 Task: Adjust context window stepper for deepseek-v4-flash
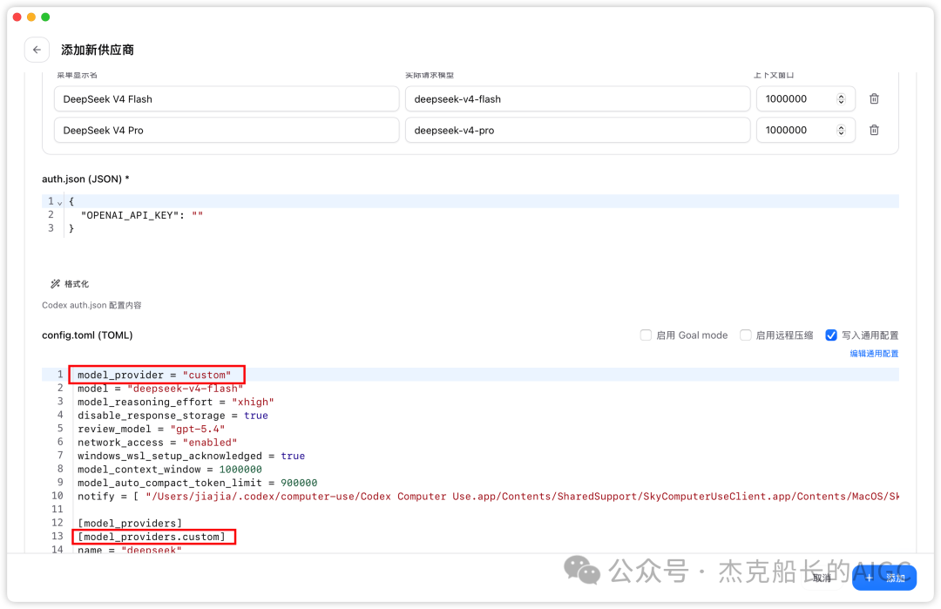pyautogui.click(x=841, y=99)
